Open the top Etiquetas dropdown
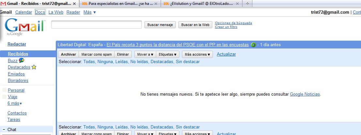The height and width of the screenshot is (135, 361). [x=168, y=54]
